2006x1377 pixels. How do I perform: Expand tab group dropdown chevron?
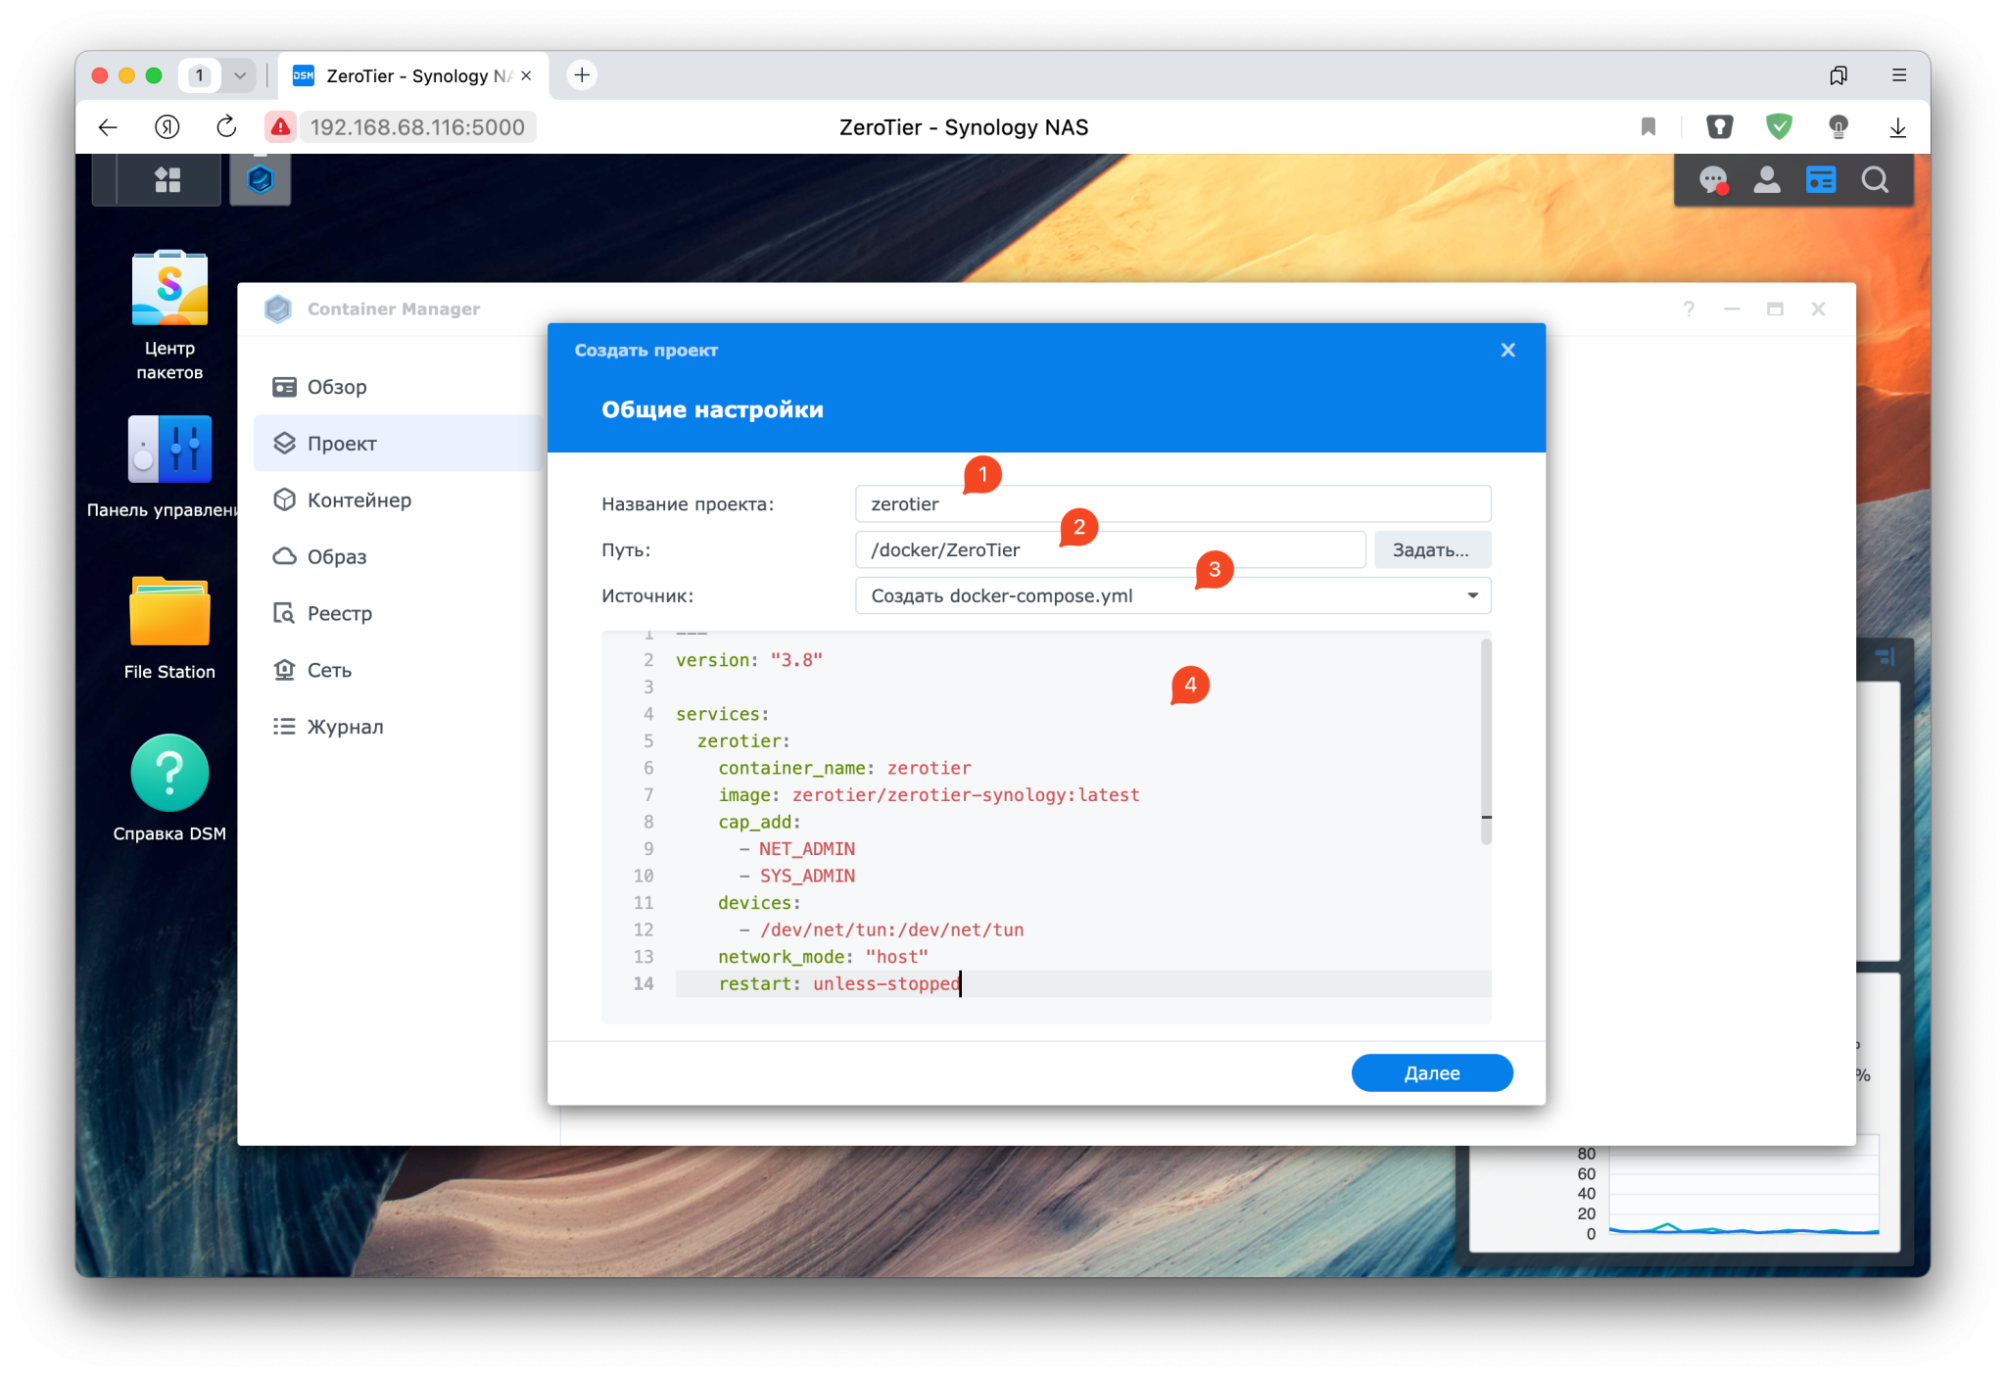tap(239, 75)
